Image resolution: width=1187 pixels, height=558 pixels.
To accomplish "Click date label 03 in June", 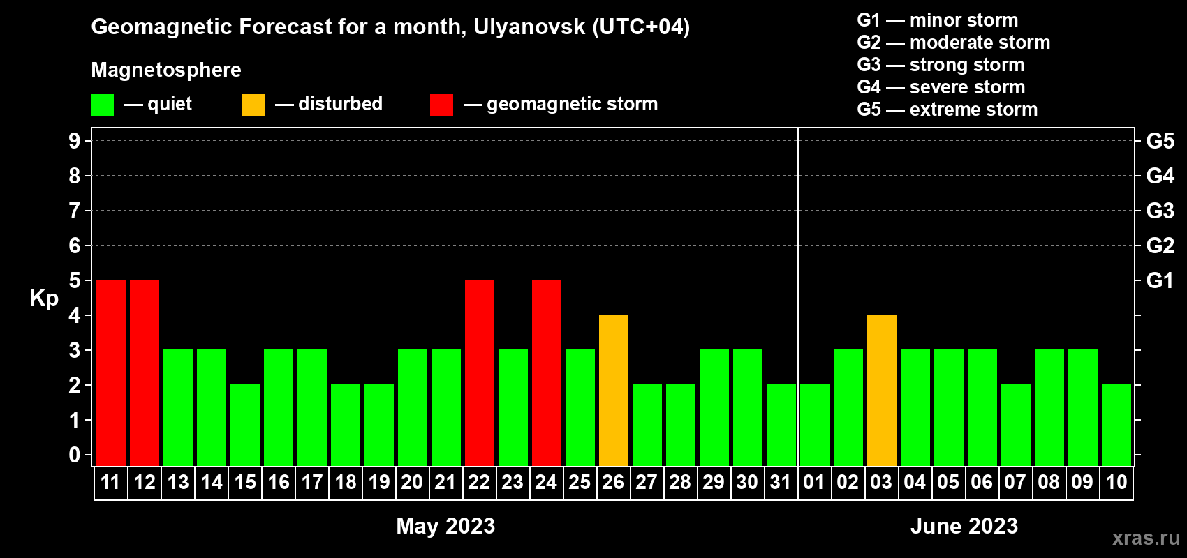I will tap(881, 482).
